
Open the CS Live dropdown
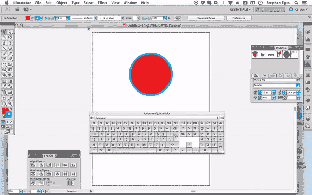301,9
